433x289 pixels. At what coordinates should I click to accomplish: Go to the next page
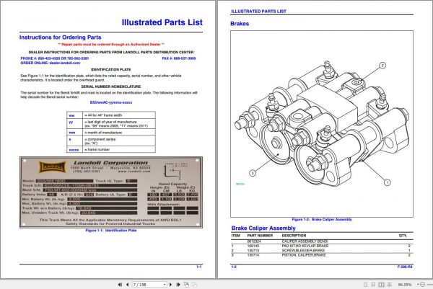pyautogui.click(x=170, y=284)
